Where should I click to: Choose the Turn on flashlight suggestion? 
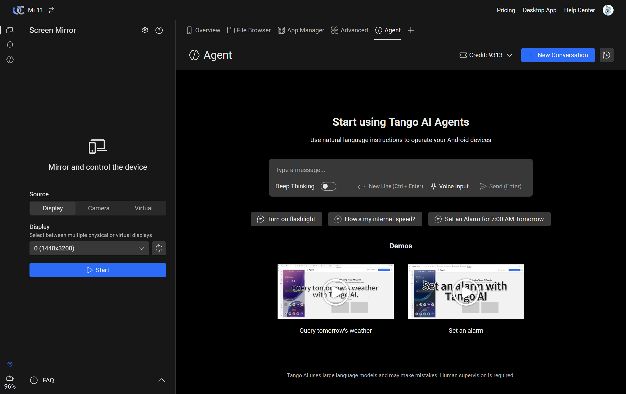point(286,219)
